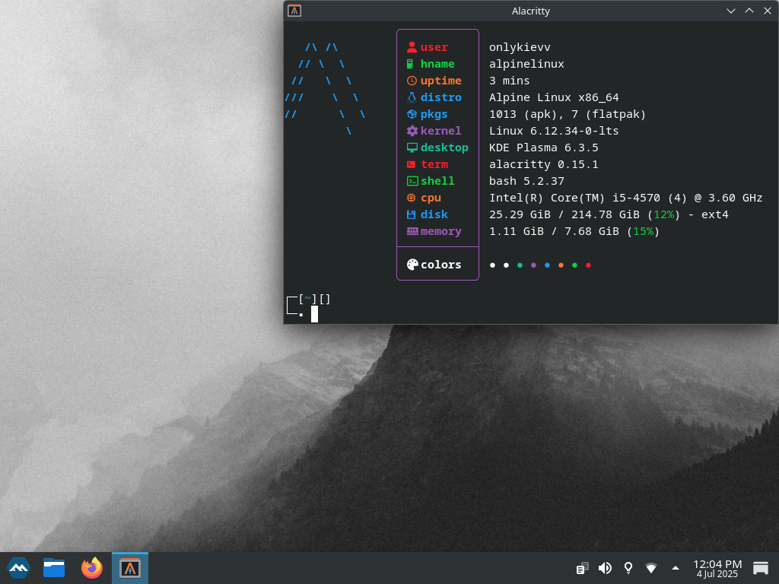Click the term terminal icon
779x584 pixels.
(x=412, y=164)
